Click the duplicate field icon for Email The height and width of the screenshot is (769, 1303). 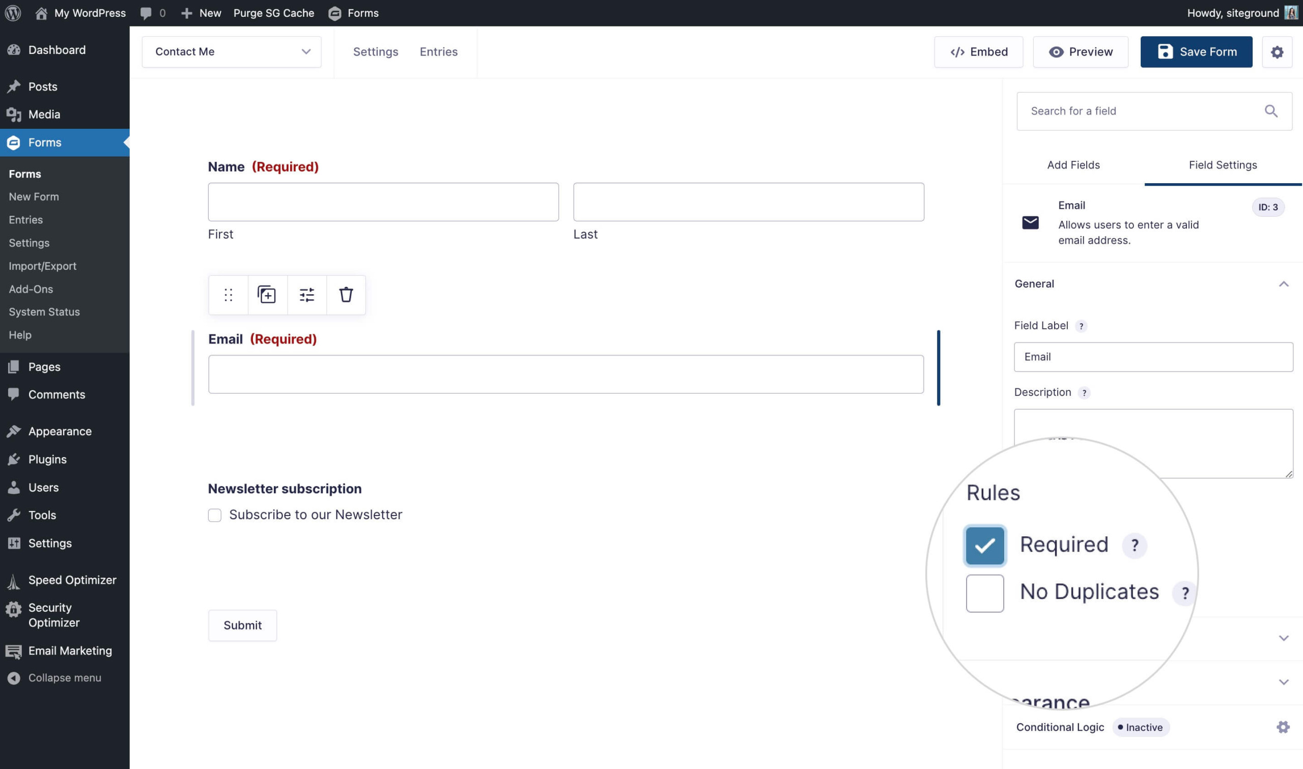tap(266, 294)
